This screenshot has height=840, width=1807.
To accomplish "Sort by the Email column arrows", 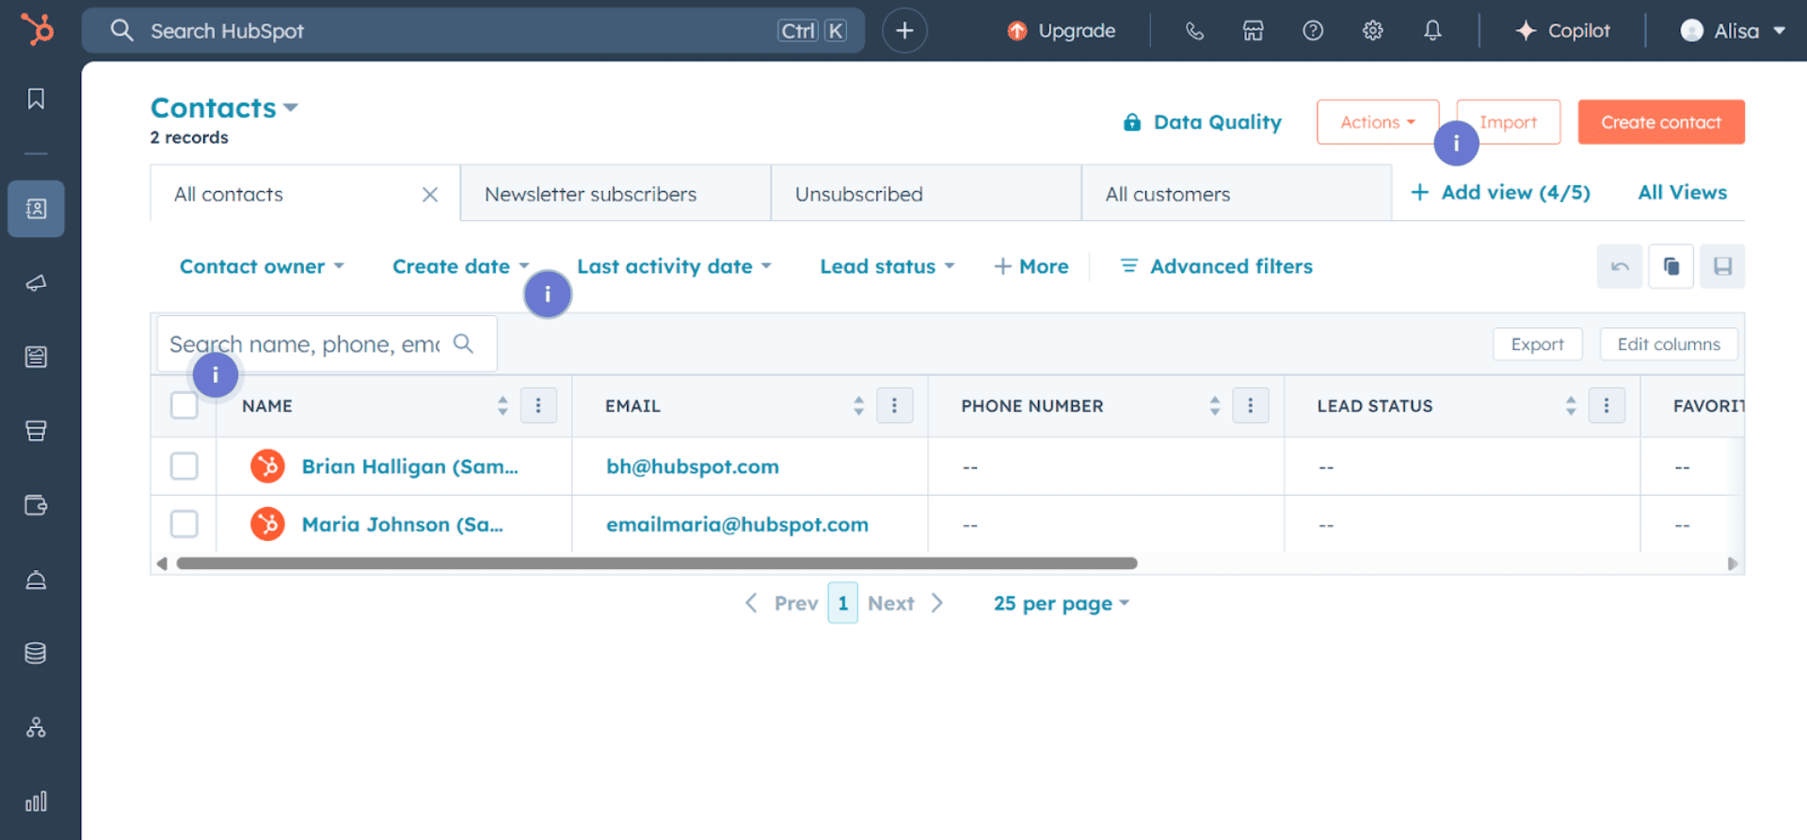I will tap(858, 405).
